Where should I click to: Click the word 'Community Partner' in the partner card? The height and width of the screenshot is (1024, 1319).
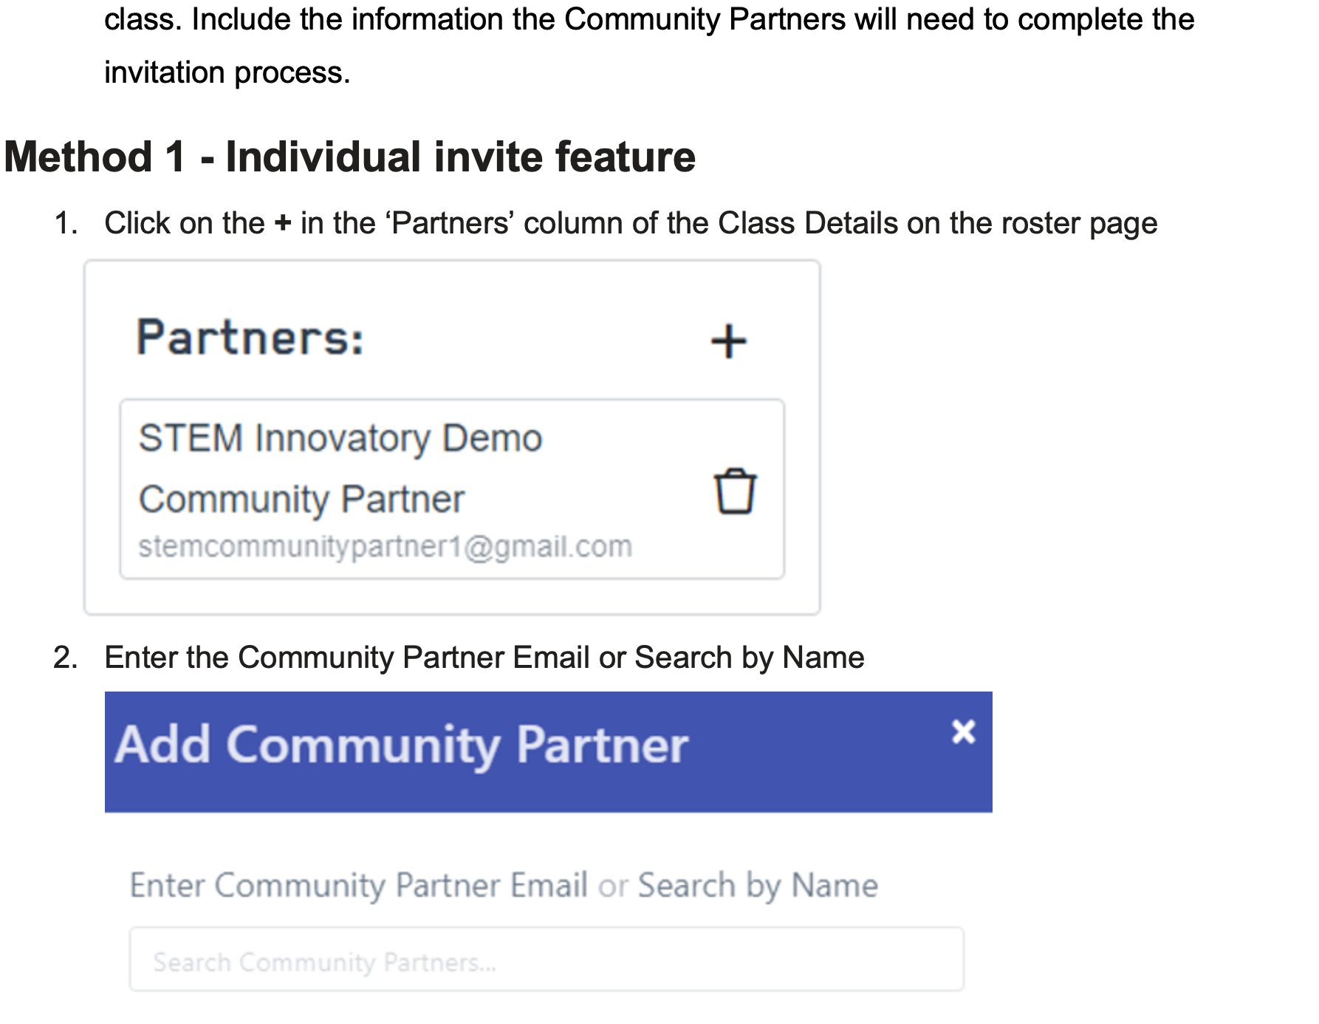coord(301,499)
